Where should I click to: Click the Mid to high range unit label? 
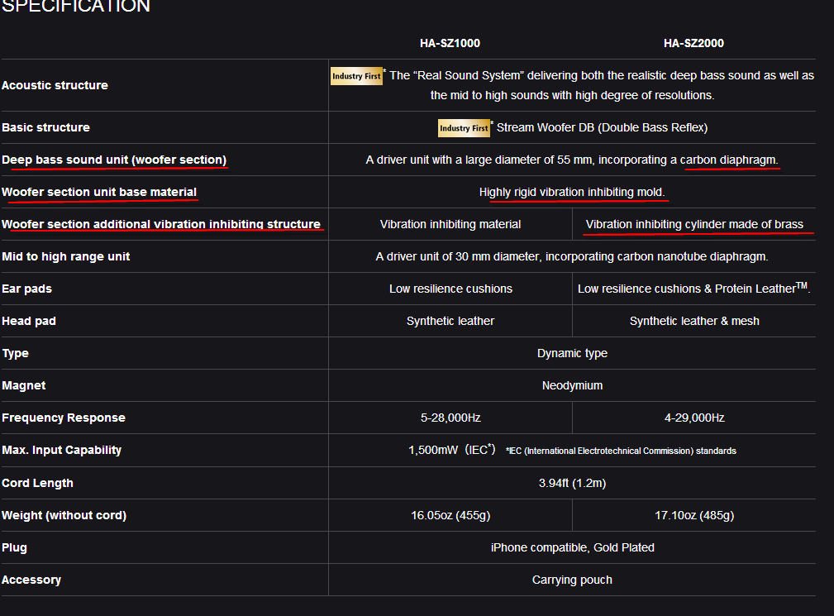tap(66, 256)
